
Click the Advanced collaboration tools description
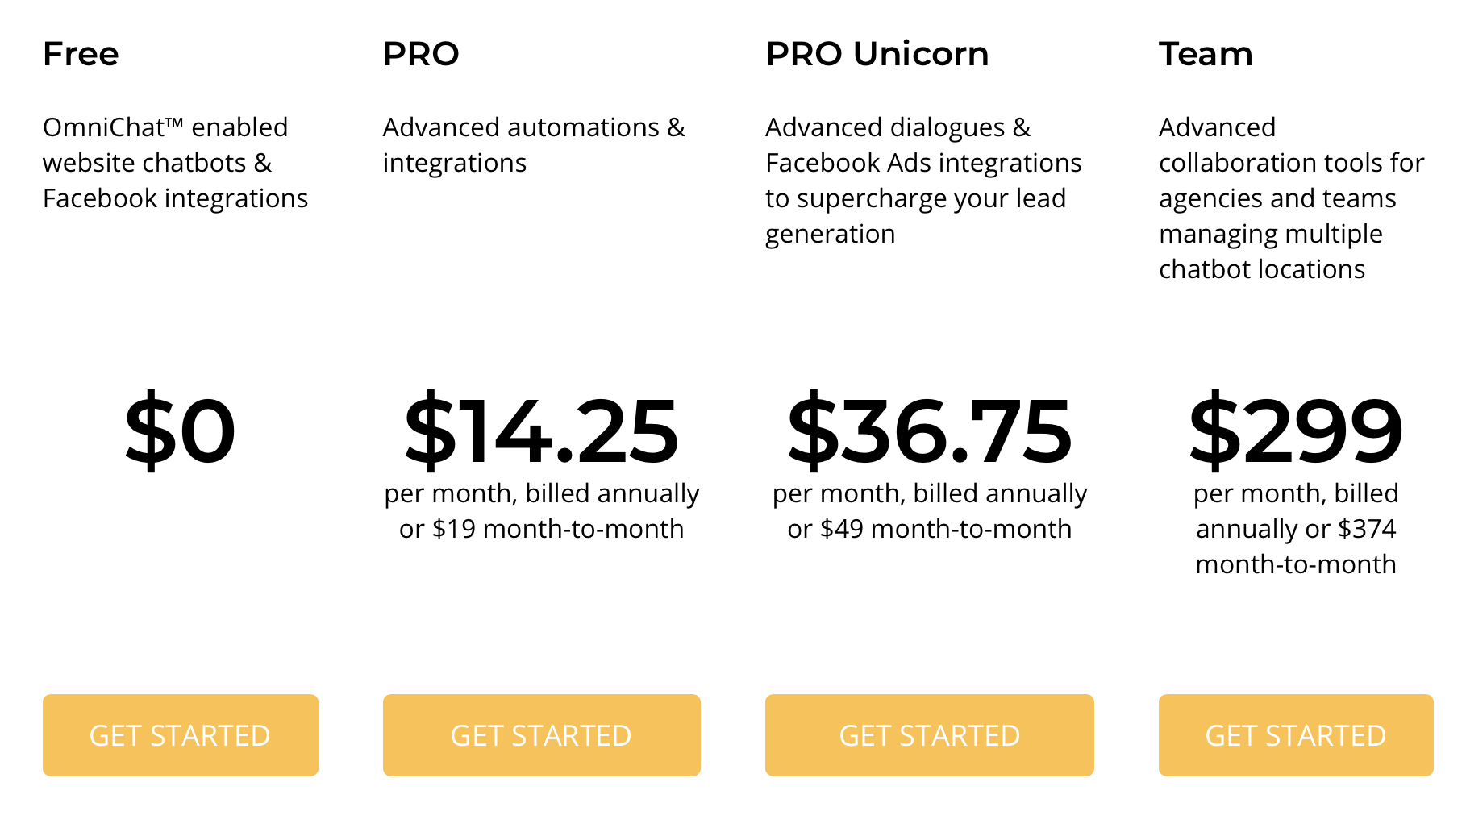pyautogui.click(x=1292, y=198)
